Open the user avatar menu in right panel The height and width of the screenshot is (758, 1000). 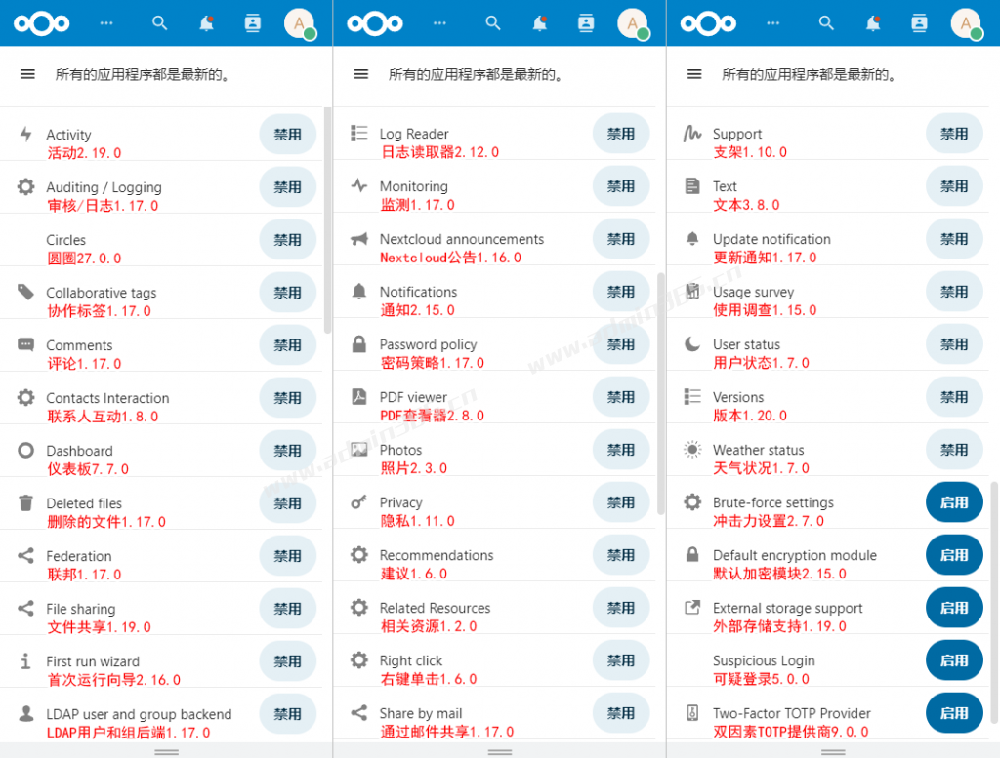[966, 24]
